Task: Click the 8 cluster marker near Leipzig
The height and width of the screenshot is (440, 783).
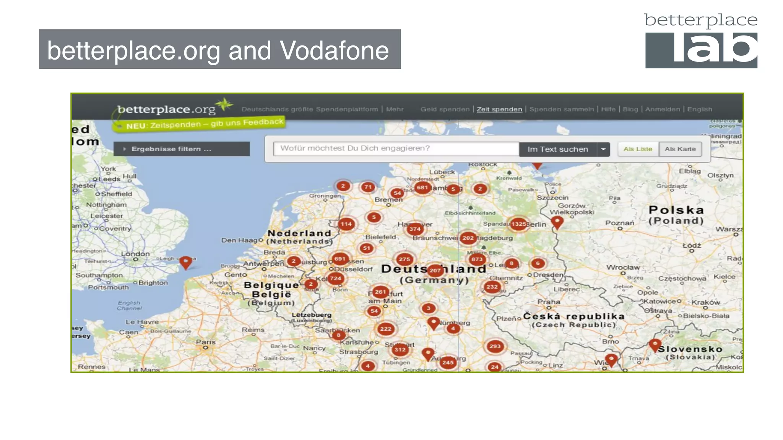Action: click(x=512, y=263)
